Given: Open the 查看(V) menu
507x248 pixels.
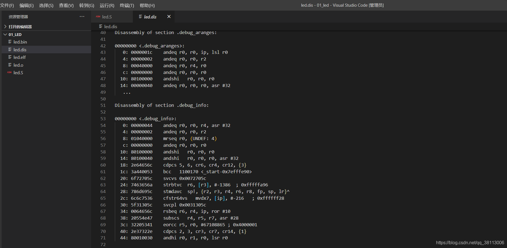Looking at the screenshot, I should 66,6.
